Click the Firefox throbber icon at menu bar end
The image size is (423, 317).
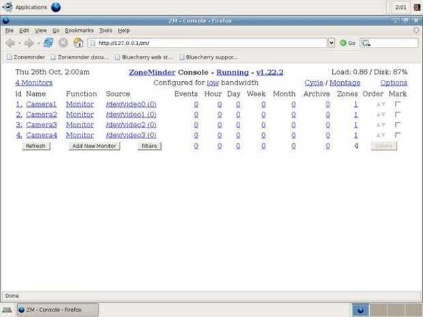(417, 30)
